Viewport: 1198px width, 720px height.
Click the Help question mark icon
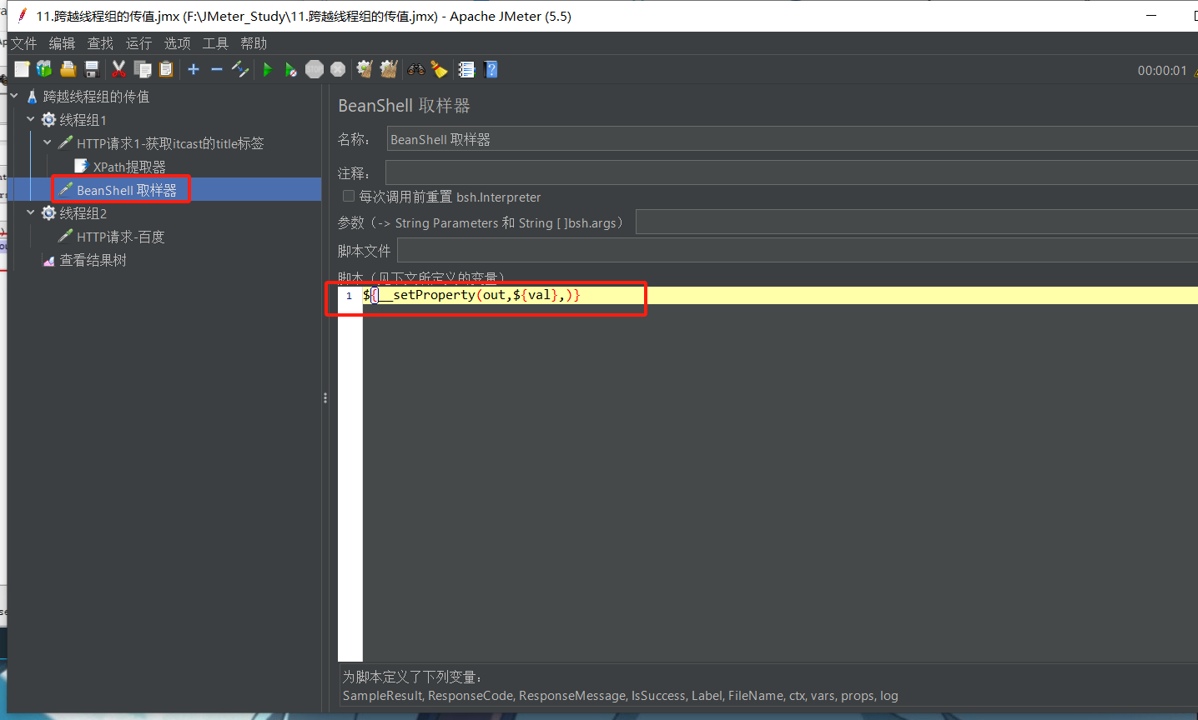(491, 69)
